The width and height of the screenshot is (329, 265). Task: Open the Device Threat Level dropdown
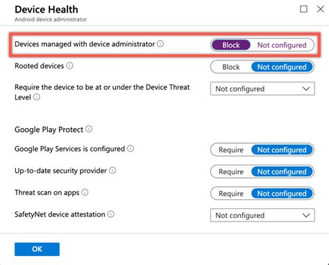point(262,89)
